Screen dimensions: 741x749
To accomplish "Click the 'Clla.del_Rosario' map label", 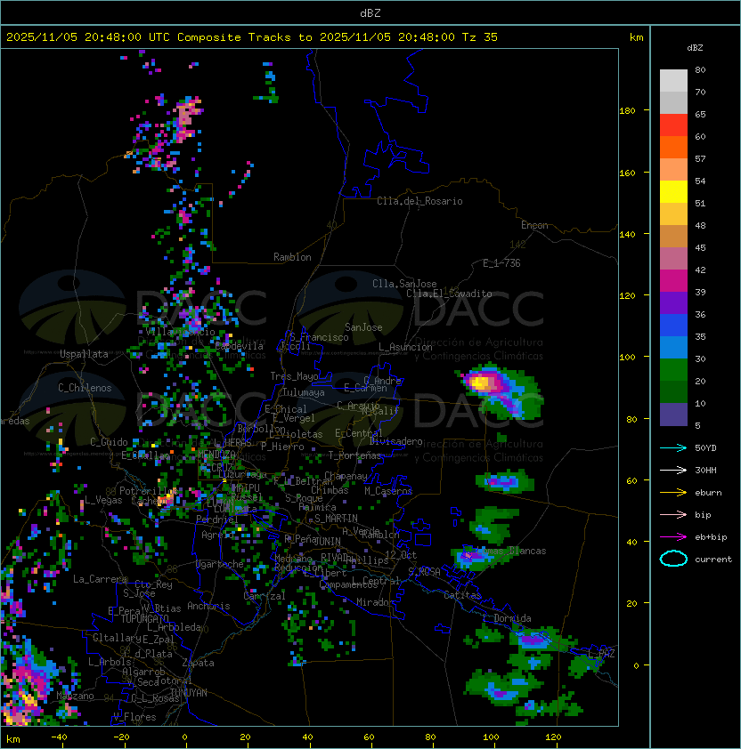I will click(x=419, y=201).
